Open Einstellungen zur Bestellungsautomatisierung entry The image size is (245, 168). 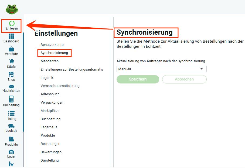pyautogui.click(x=72, y=69)
